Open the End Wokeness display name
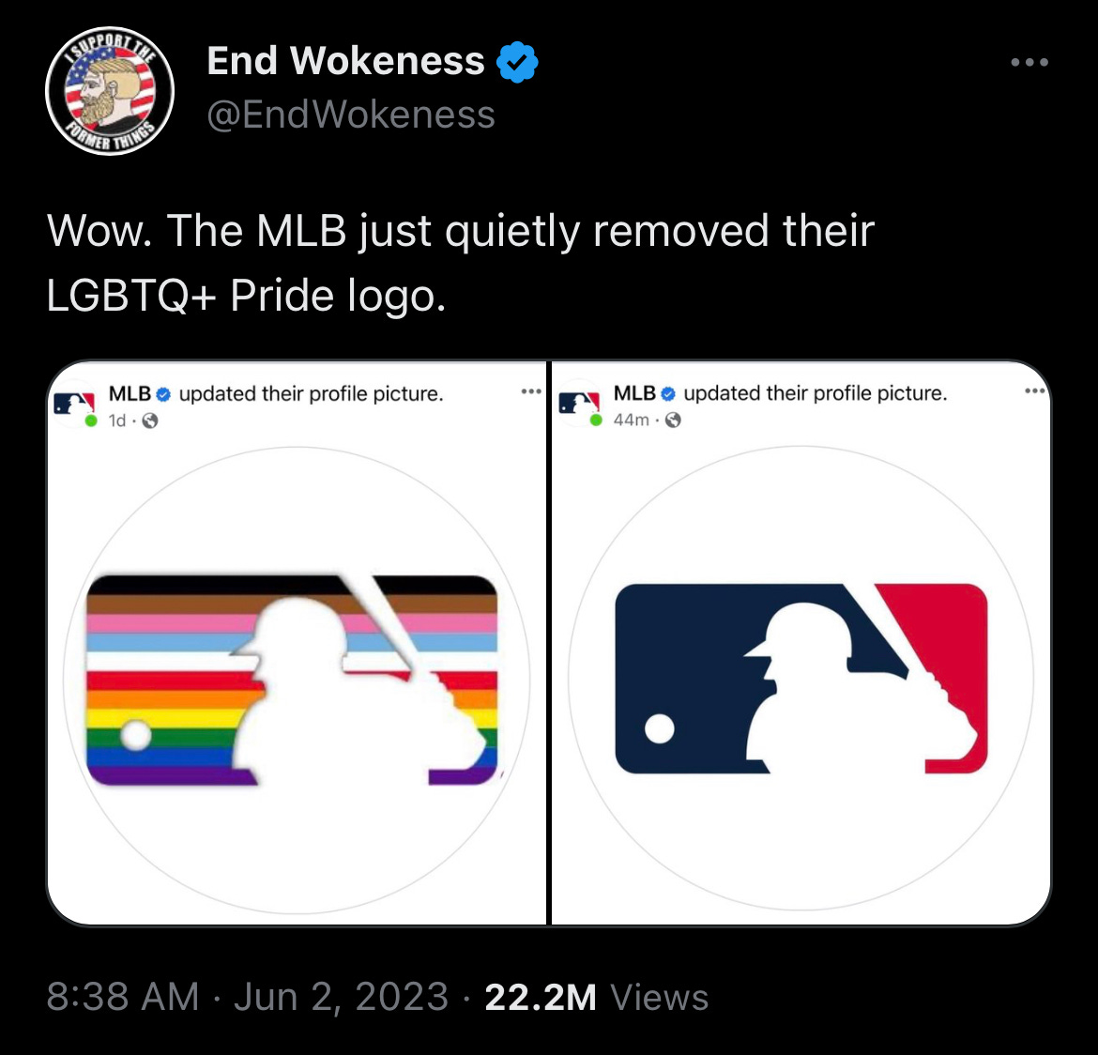This screenshot has height=1055, width=1098. [x=345, y=61]
